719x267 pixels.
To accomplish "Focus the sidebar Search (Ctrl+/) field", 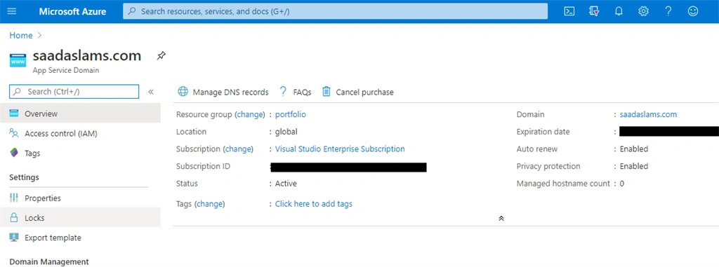I will (x=74, y=92).
